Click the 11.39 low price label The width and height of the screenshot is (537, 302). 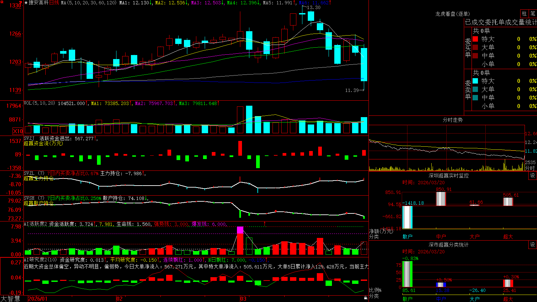coord(352,90)
